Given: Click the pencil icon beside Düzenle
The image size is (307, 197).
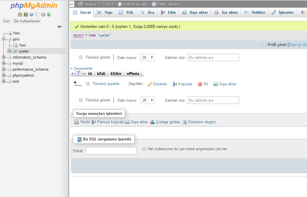Looking at the screenshot, I should 150,84.
